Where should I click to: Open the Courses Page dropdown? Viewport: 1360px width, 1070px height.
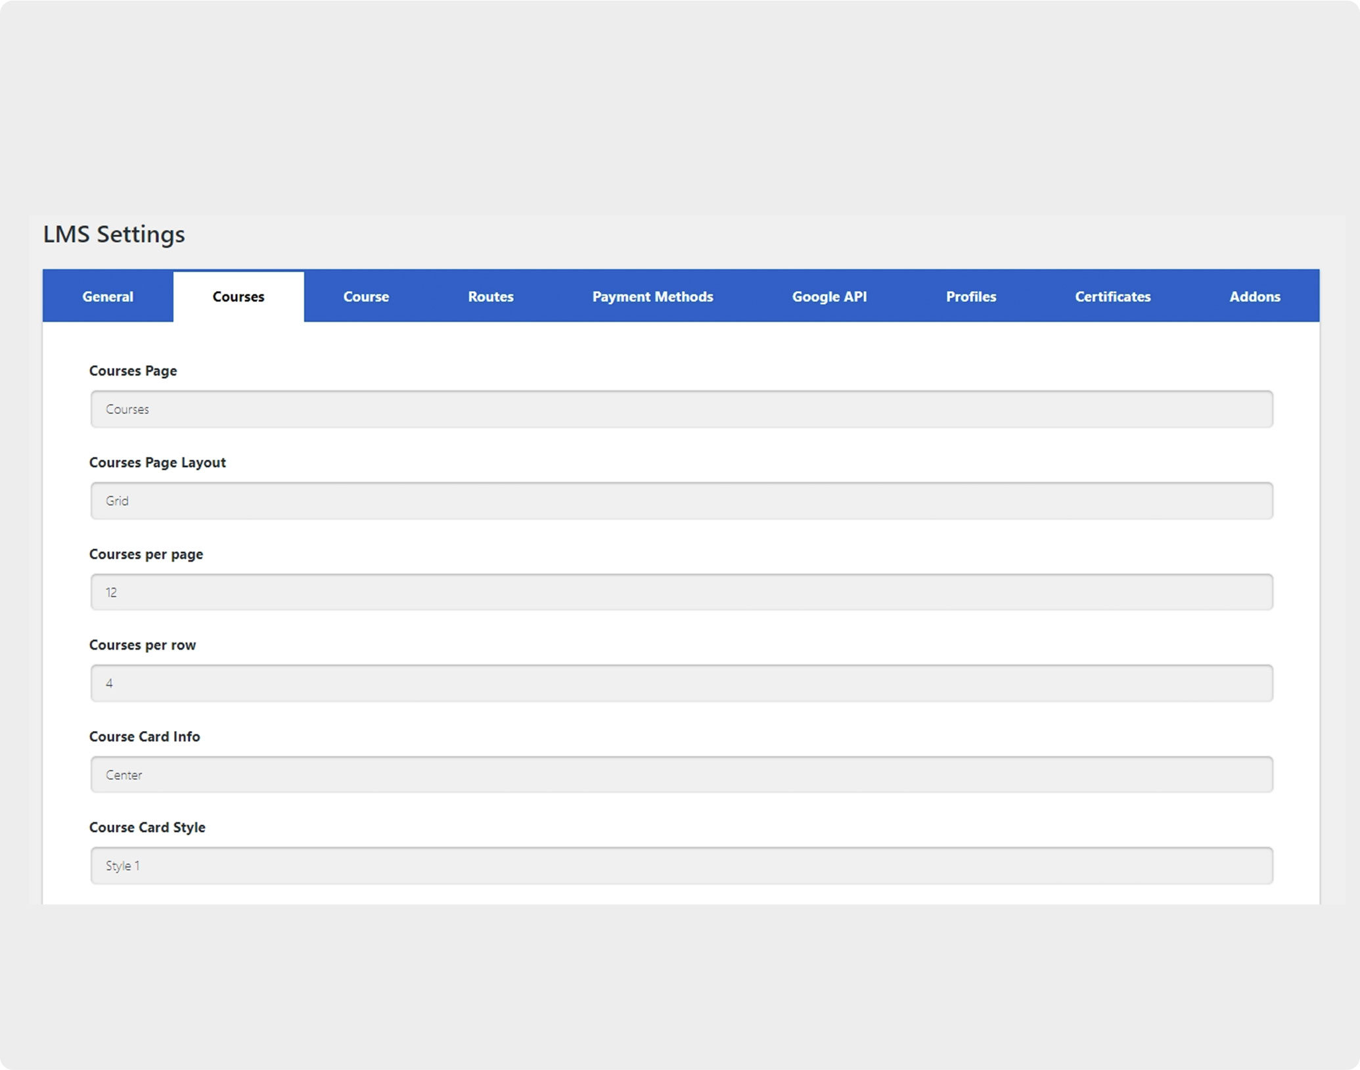pyautogui.click(x=681, y=409)
